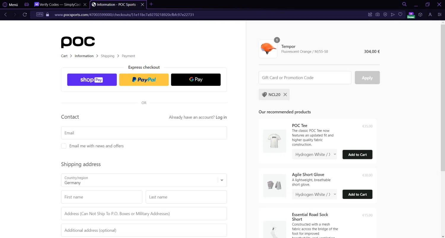Viewport: 445px width, 238px height.
Task: Close the Information POC Sports tab
Action: coord(142,4)
